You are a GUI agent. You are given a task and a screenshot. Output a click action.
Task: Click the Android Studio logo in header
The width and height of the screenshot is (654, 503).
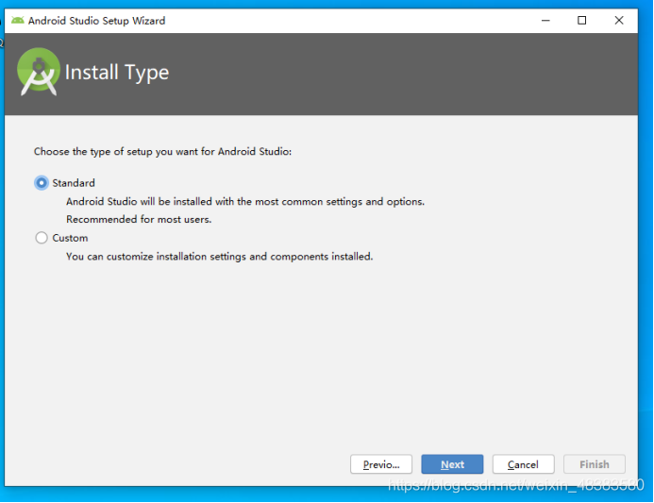[x=39, y=72]
